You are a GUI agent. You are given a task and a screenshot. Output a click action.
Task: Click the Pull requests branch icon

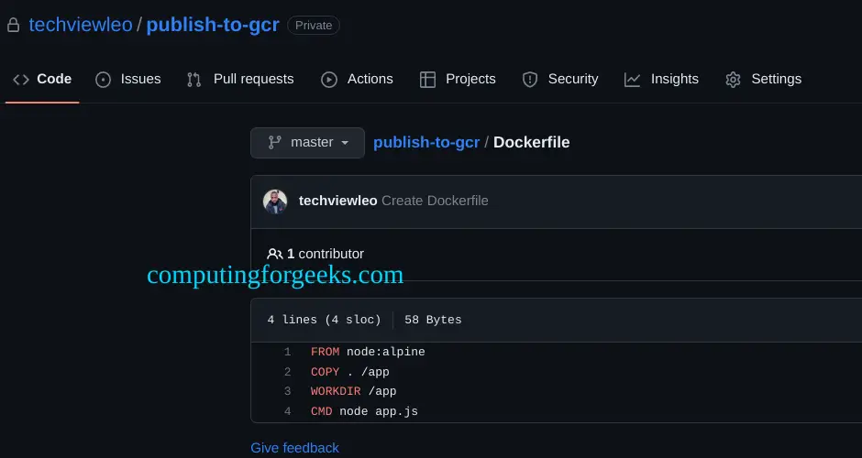[194, 80]
